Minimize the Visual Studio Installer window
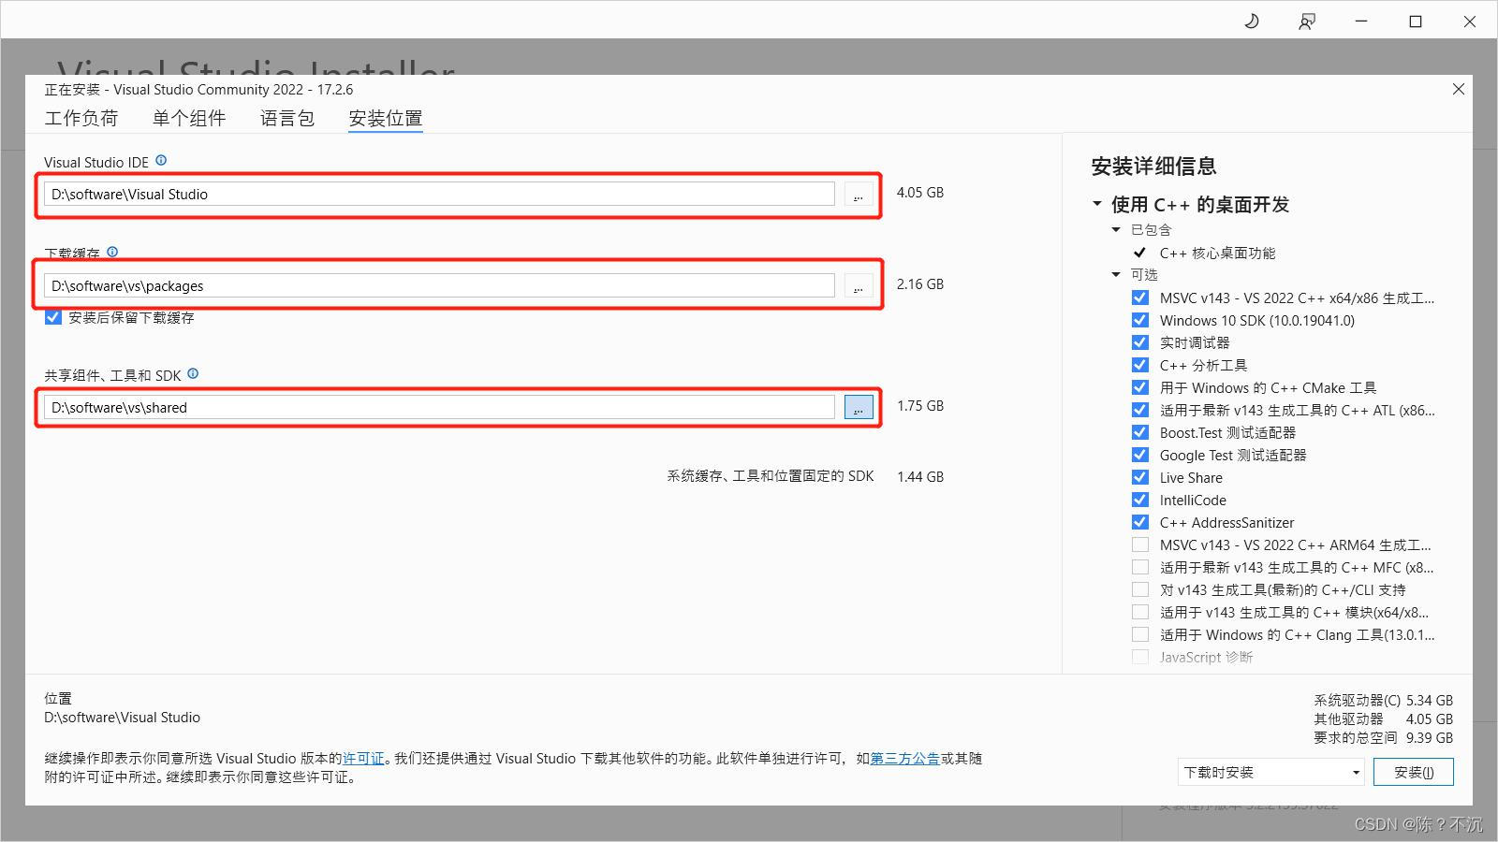Screen dimensions: 1498x842 1361,21
